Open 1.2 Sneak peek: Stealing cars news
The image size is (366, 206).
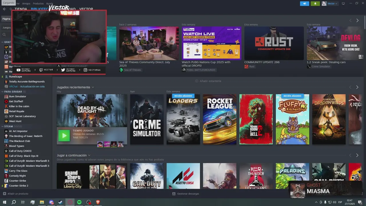pyautogui.click(x=326, y=62)
